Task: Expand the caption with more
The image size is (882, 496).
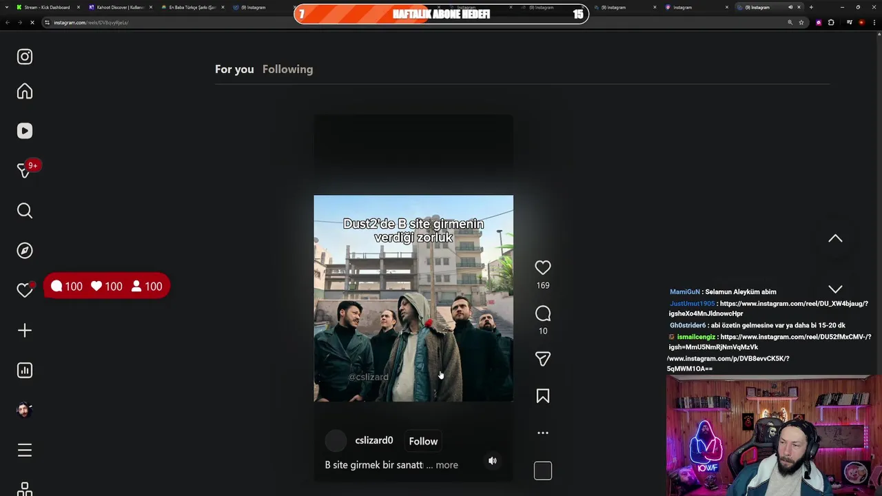Action: pyautogui.click(x=447, y=465)
